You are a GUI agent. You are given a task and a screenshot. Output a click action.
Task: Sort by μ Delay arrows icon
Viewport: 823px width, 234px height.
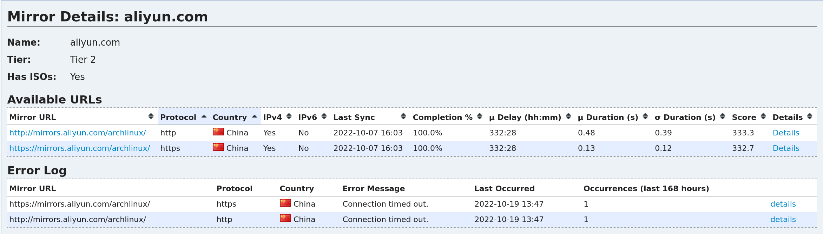tap(568, 116)
